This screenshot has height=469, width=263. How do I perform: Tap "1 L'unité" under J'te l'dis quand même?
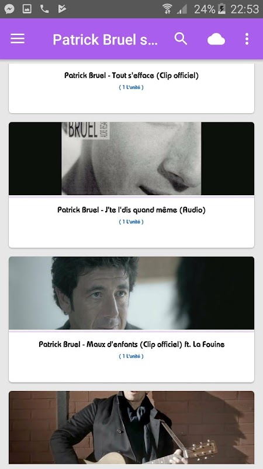coord(131,222)
